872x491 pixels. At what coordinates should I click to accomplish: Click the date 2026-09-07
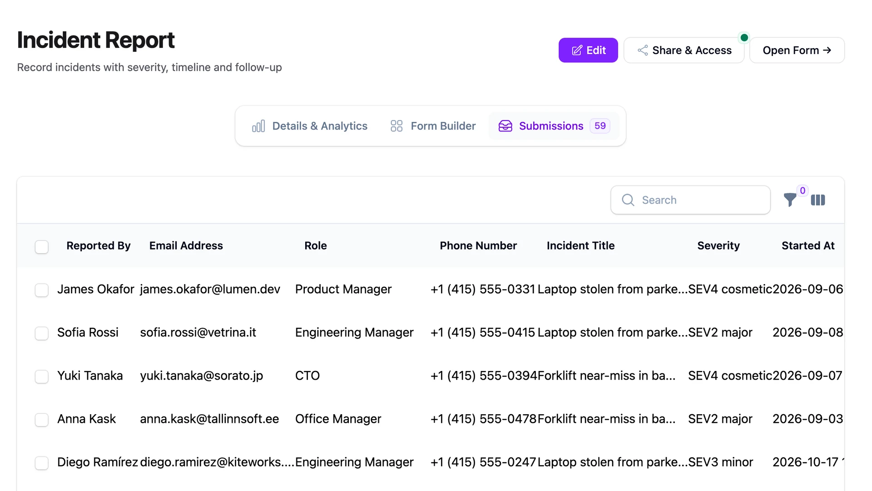pos(808,376)
